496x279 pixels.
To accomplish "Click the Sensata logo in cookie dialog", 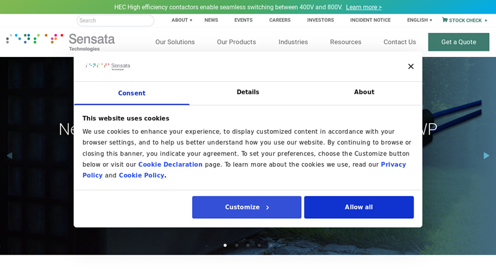I will (108, 66).
